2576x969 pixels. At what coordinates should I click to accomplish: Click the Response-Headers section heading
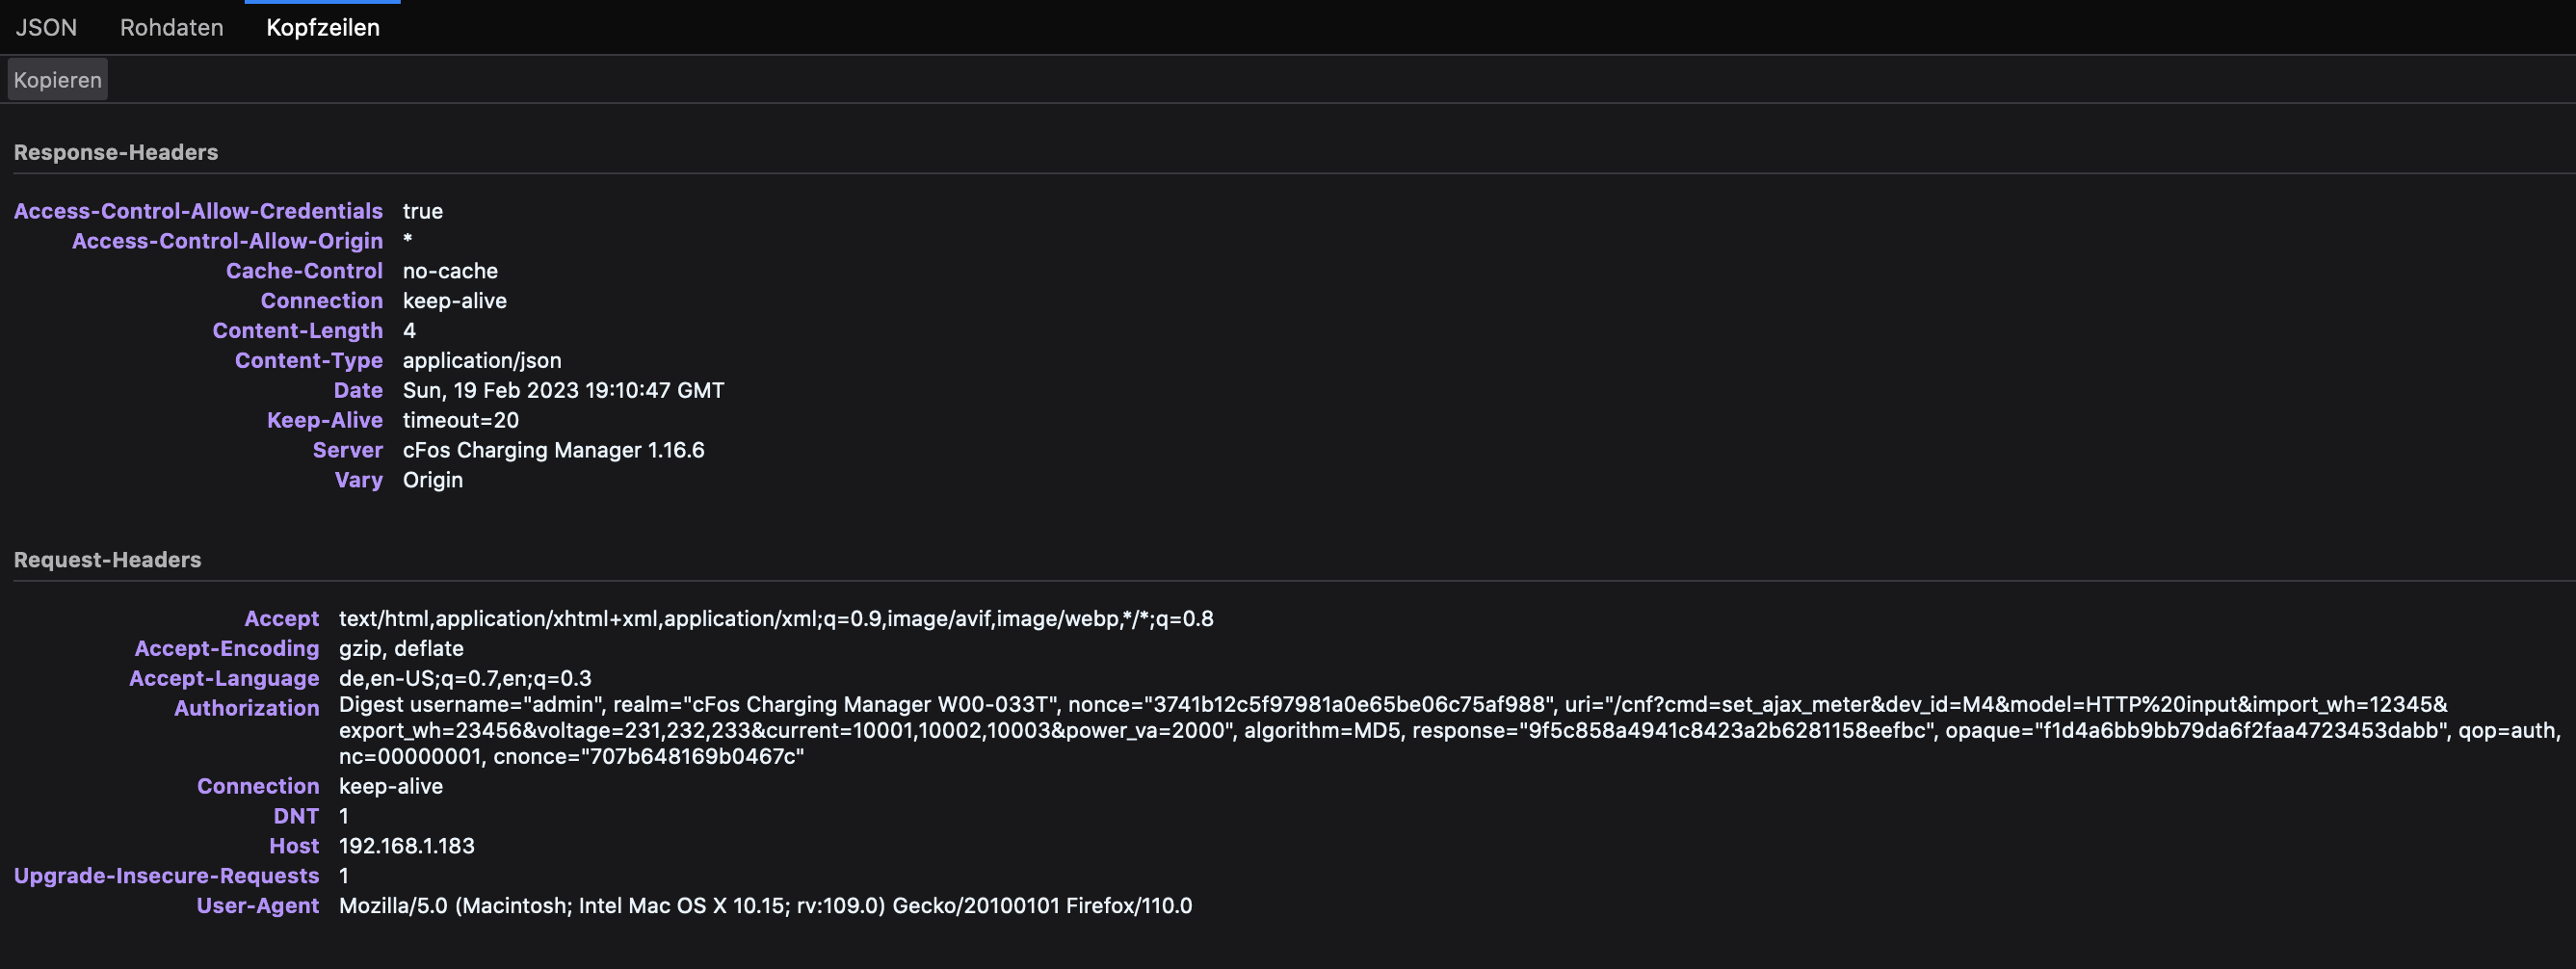pos(116,152)
